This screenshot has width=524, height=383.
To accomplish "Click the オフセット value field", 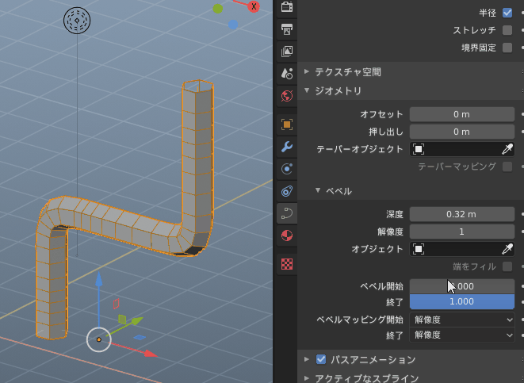I will [462, 114].
